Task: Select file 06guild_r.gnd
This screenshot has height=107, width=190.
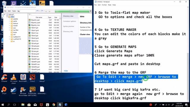Action: pos(35,23)
